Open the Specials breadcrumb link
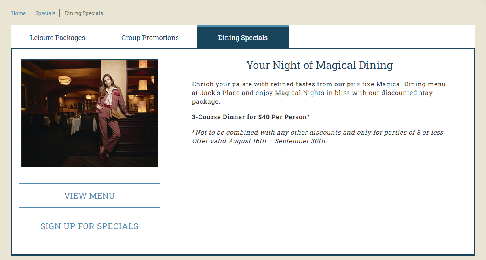Viewport: 486px width, 260px height. 45,13
